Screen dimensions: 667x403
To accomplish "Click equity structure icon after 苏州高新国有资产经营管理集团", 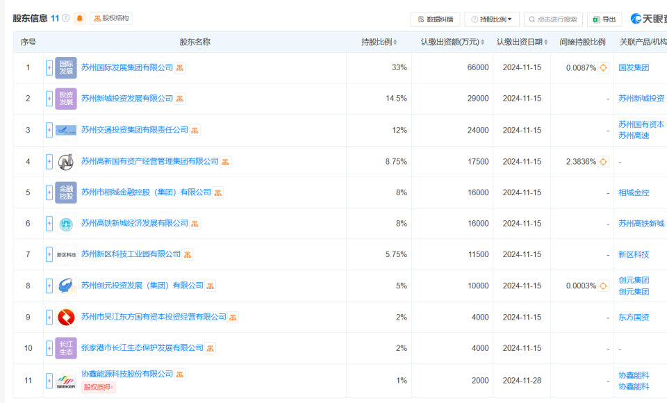I will click(225, 162).
